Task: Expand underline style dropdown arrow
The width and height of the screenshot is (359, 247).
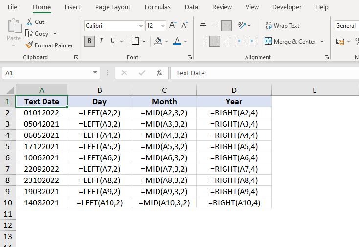Action: [121, 42]
